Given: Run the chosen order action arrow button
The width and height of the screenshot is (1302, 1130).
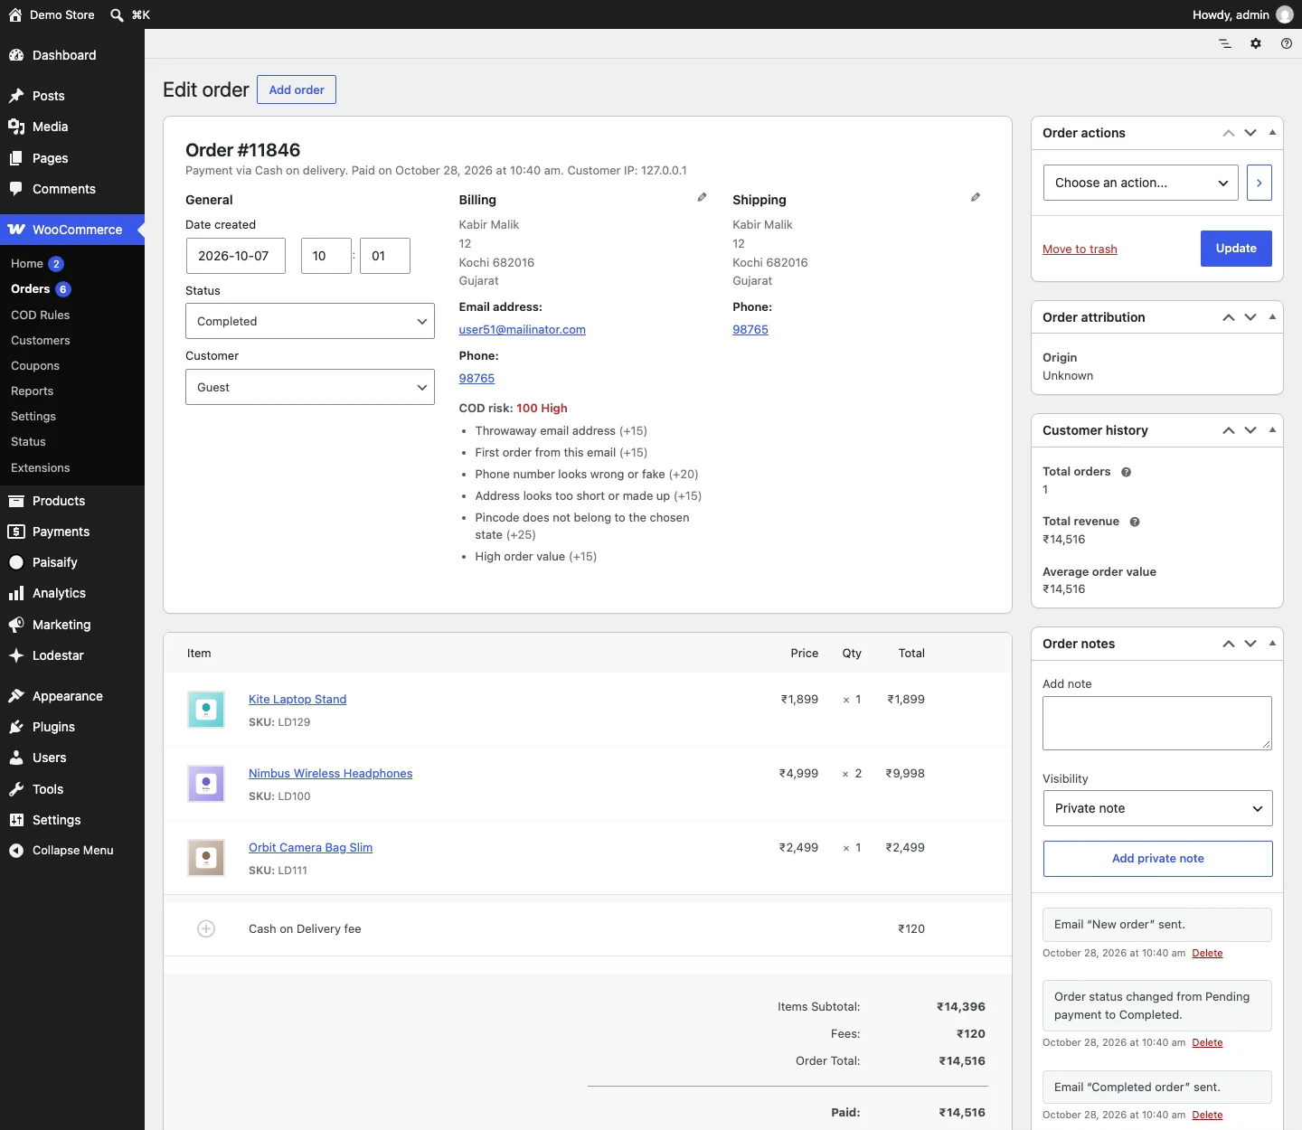Looking at the screenshot, I should tap(1260, 183).
